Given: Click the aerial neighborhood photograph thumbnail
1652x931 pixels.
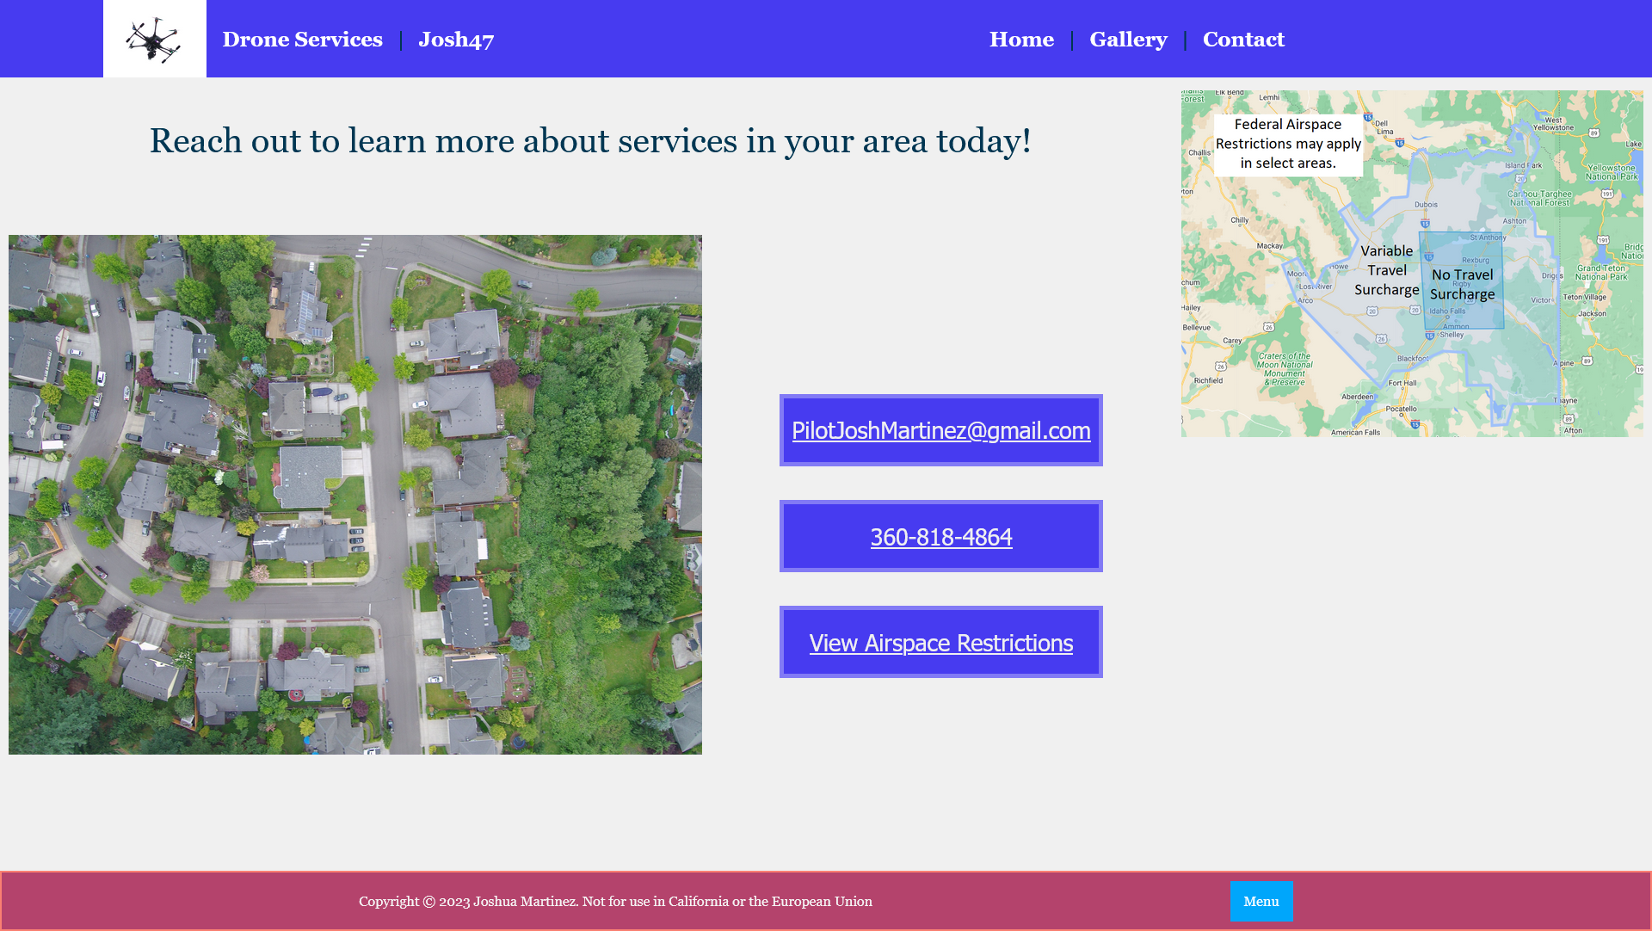Looking at the screenshot, I should 354,495.
